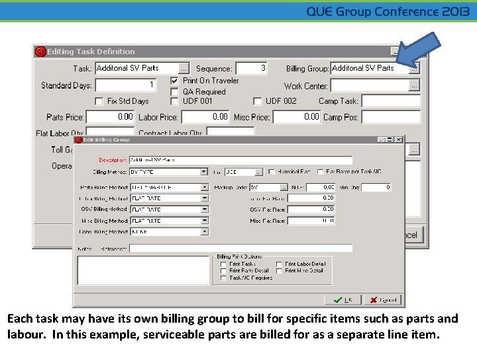Click the Notes text area

143,270
